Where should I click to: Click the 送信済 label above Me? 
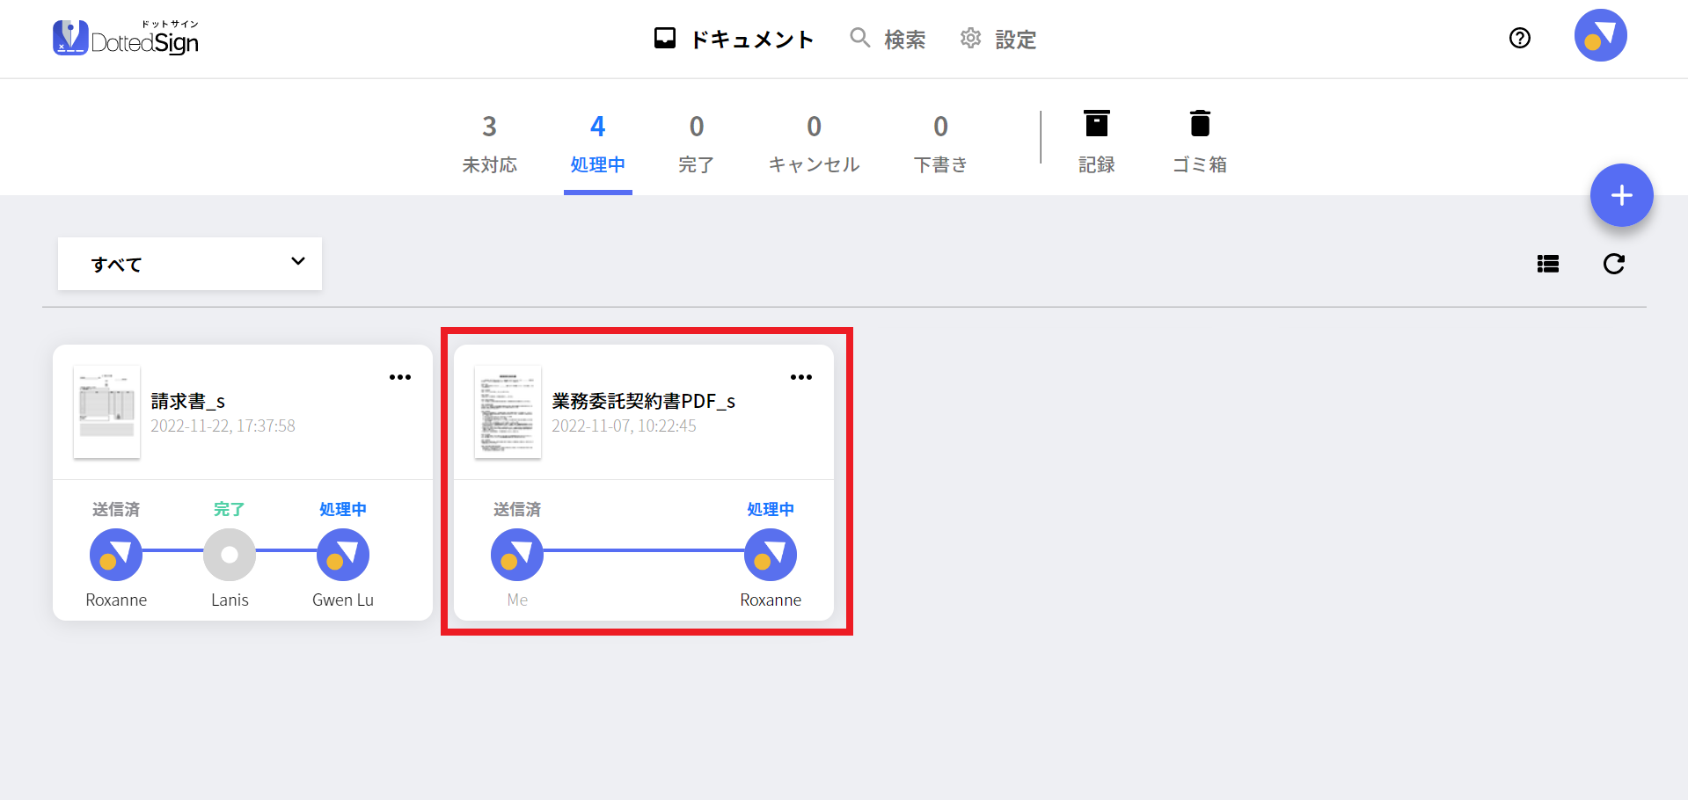pos(517,509)
